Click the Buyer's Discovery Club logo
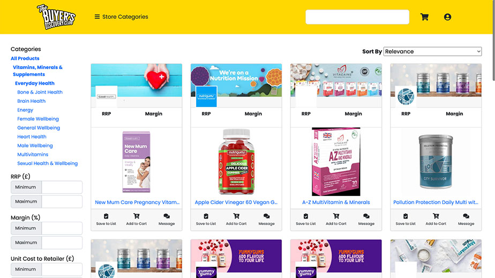The height and width of the screenshot is (278, 495). coord(56,17)
